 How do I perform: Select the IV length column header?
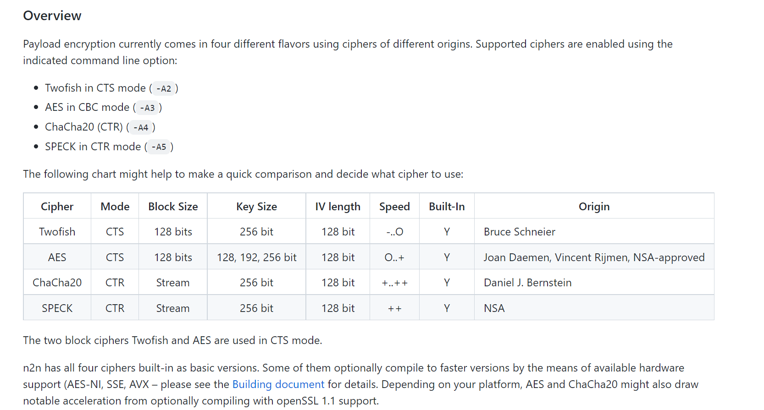point(338,207)
